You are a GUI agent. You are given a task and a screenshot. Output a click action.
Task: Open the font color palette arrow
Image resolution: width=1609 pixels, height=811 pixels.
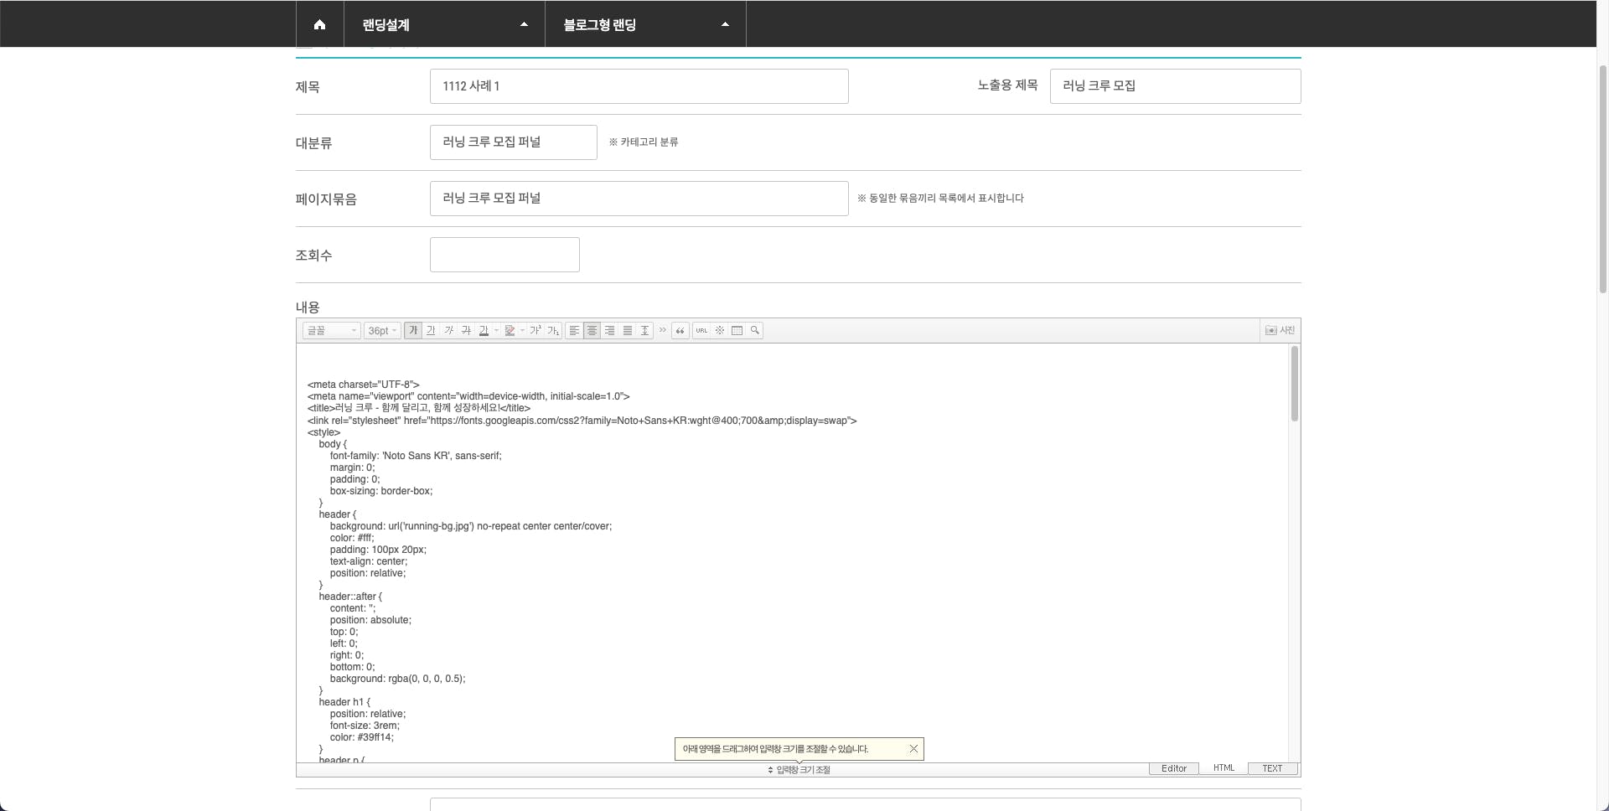pyautogui.click(x=496, y=331)
